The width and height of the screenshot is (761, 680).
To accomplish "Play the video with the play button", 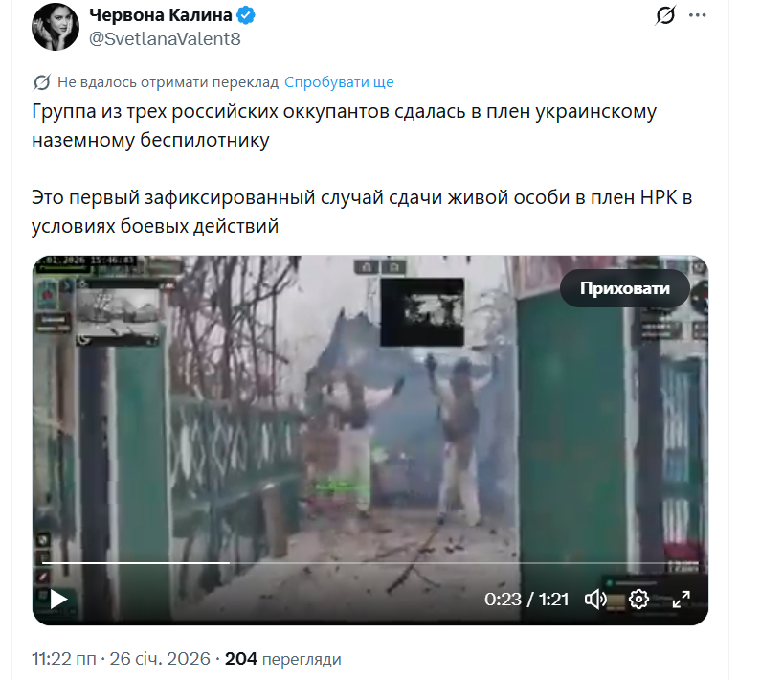I will coord(58,599).
